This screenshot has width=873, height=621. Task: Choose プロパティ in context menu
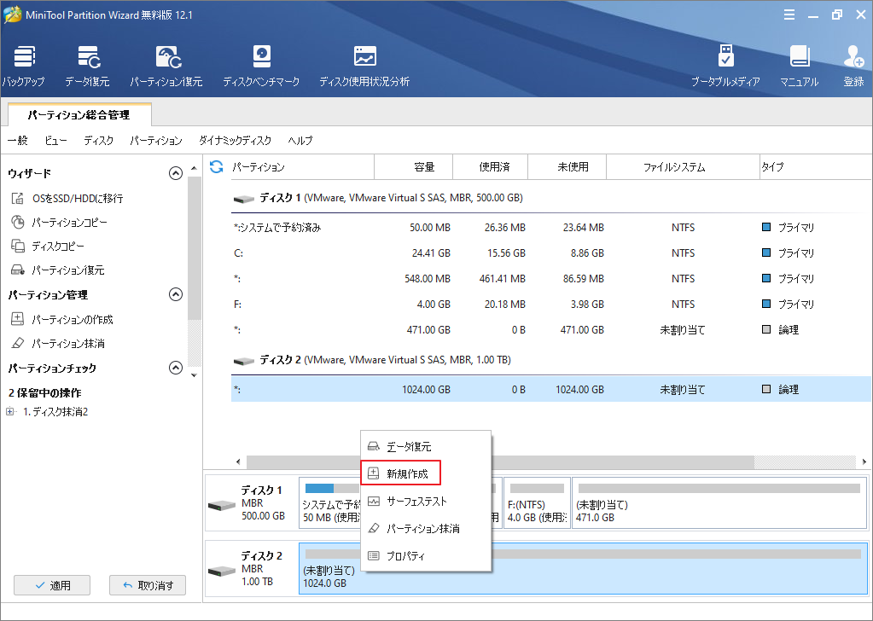[426, 555]
